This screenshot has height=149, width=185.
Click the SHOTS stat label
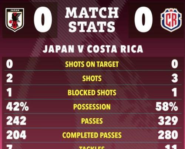coord(92,78)
